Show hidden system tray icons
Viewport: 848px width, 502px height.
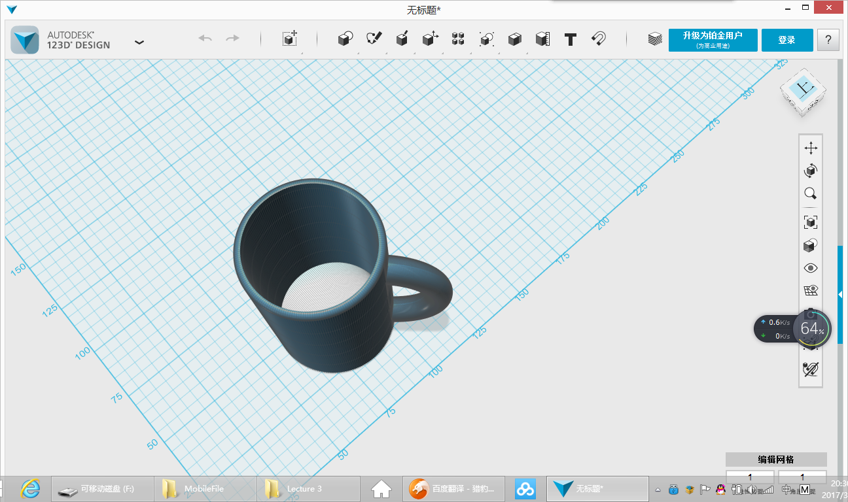tap(658, 490)
